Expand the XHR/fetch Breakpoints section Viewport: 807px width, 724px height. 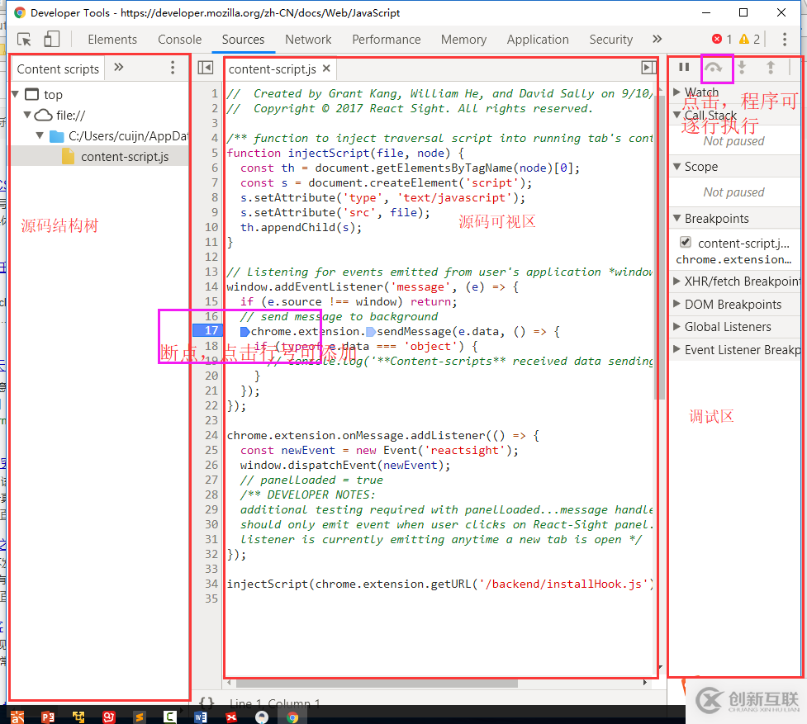coord(676,281)
